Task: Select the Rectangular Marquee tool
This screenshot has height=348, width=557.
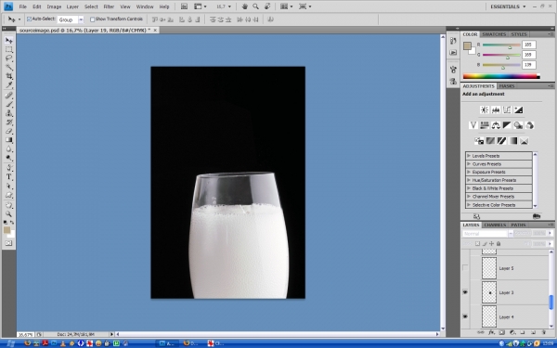Action: pyautogui.click(x=9, y=49)
